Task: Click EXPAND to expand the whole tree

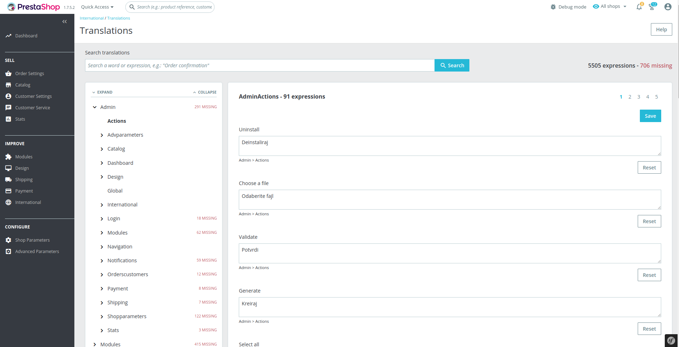Action: (x=102, y=92)
